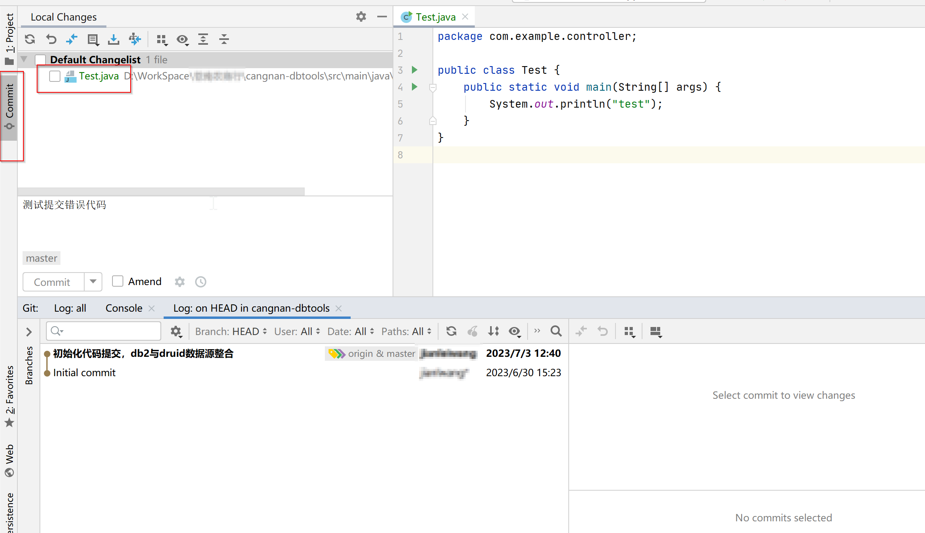
Task: Click the Commit button
Action: [x=52, y=282]
